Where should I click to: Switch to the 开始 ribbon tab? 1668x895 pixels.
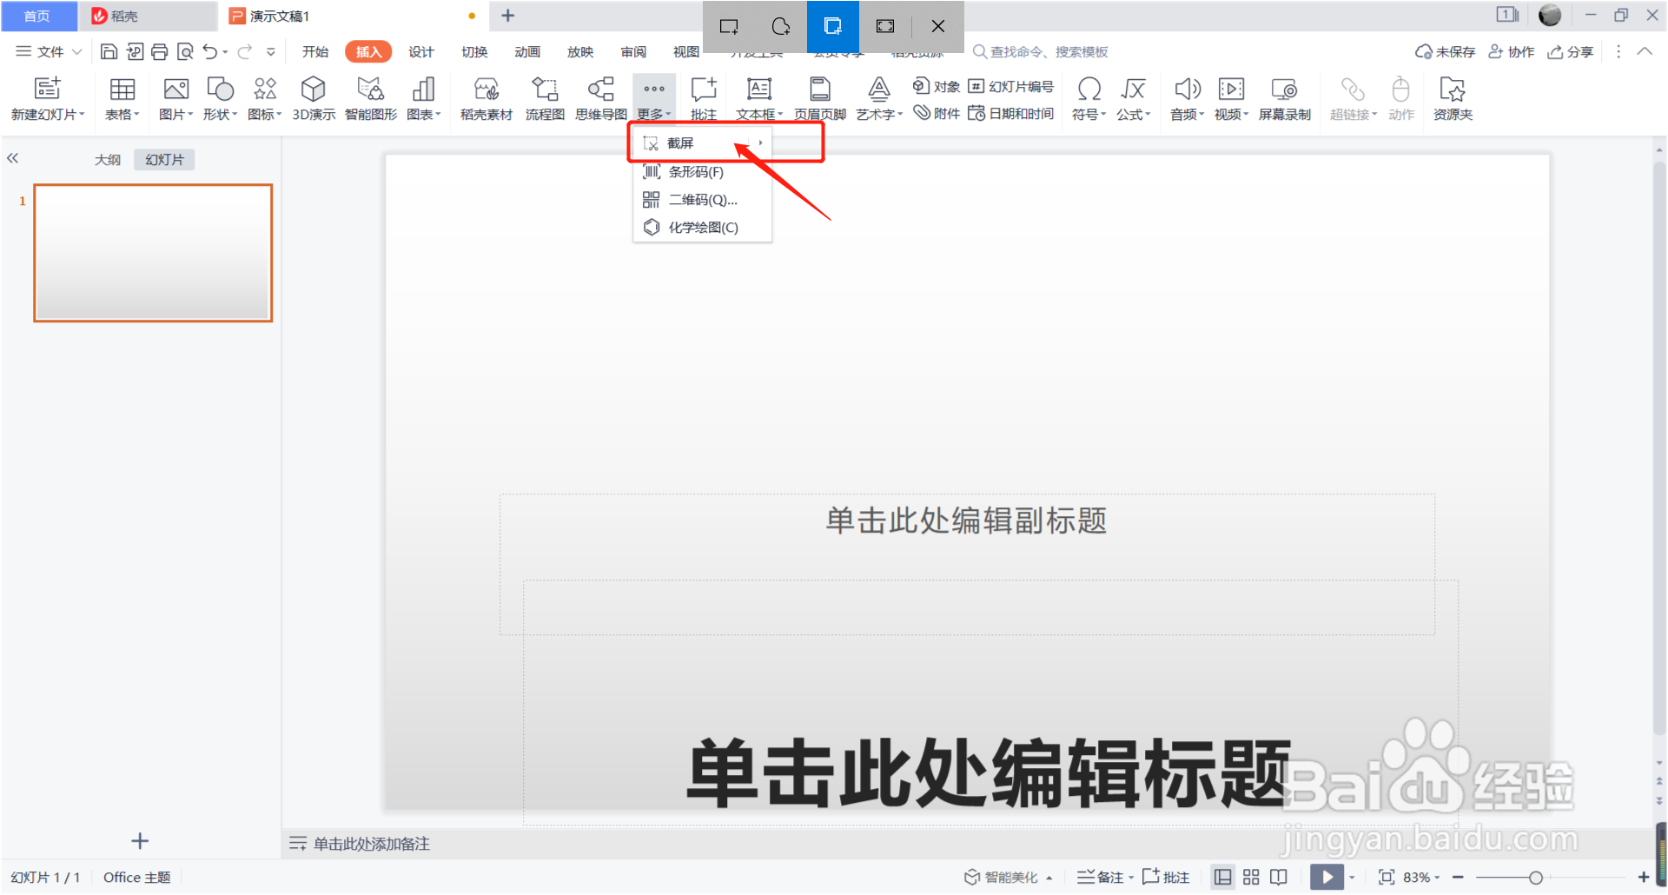tap(315, 51)
